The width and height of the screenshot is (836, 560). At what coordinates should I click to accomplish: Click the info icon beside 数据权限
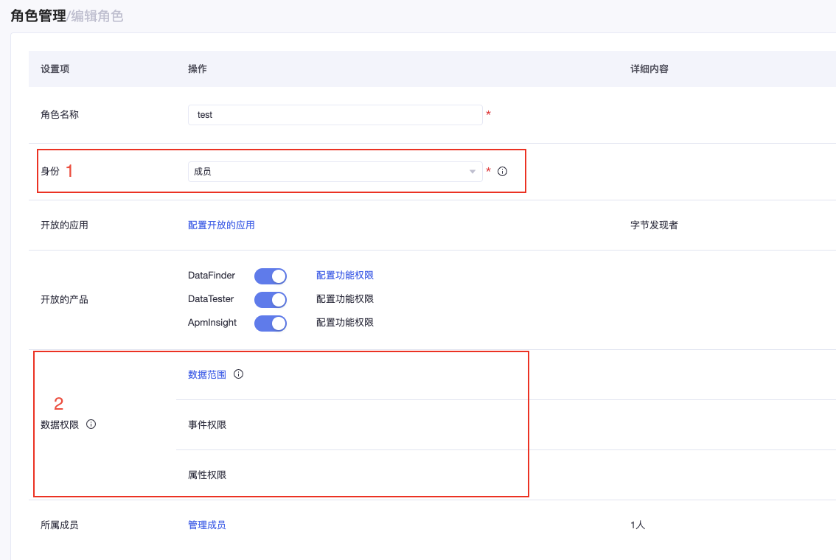point(91,424)
